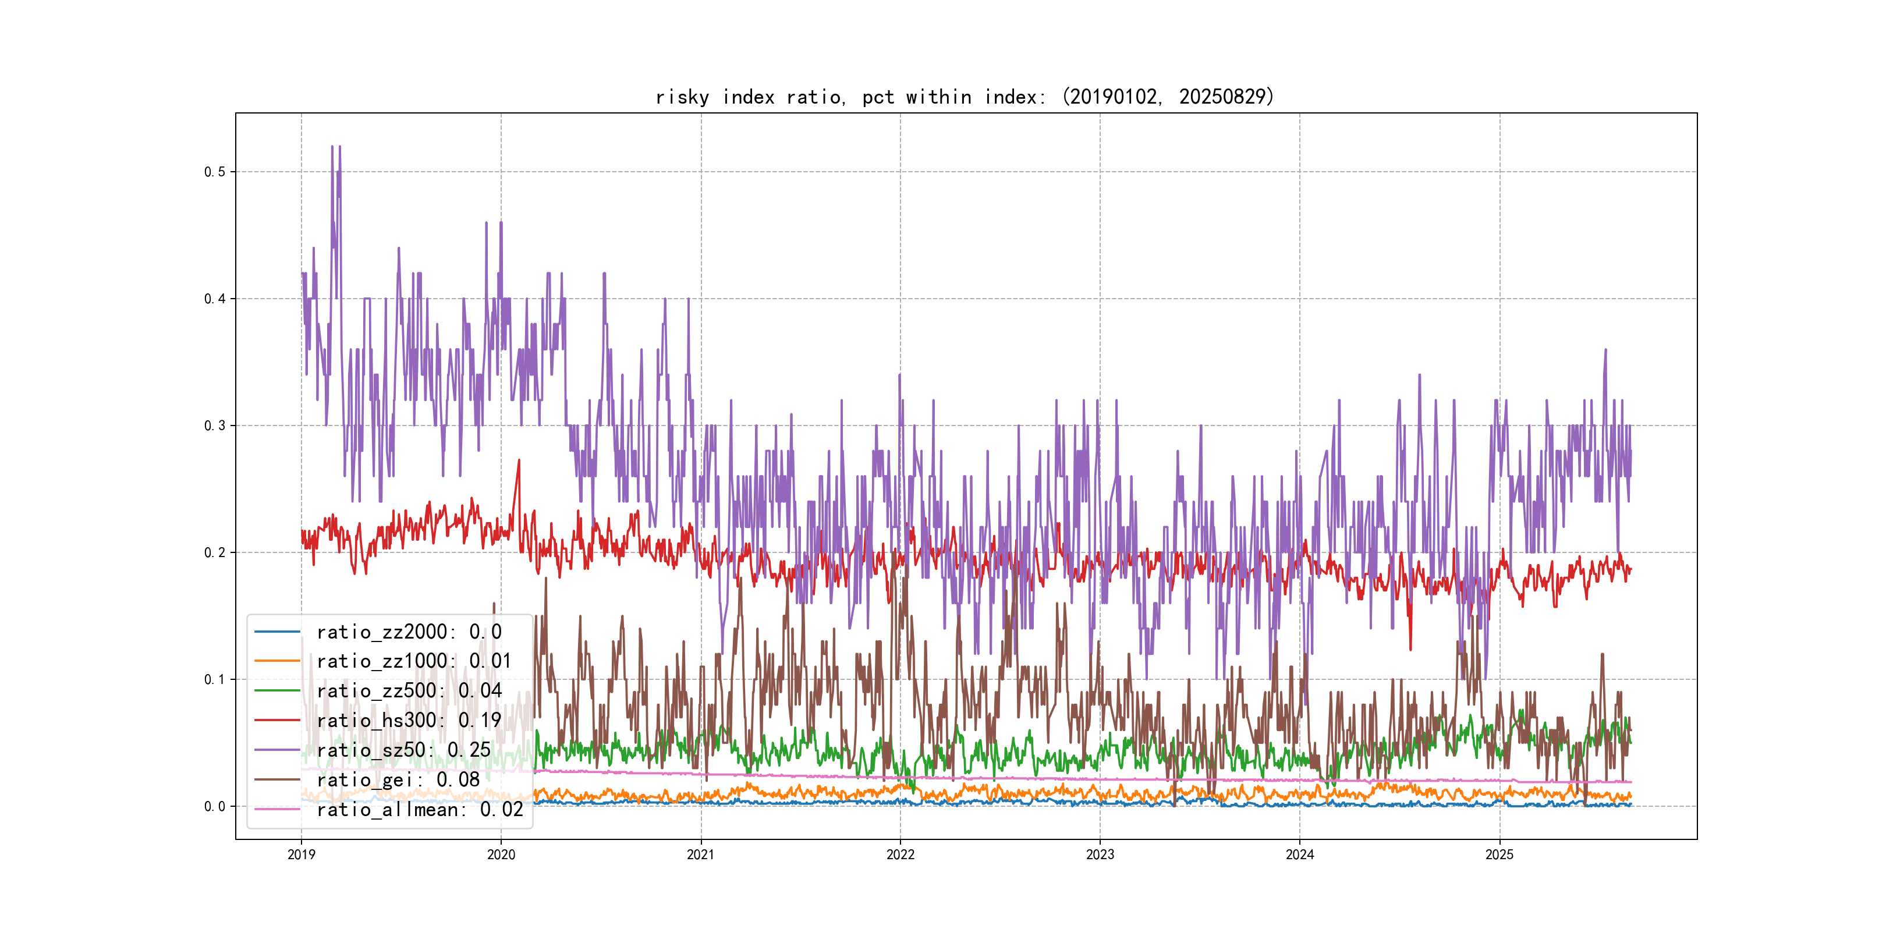Click the 2025 x-axis tick label

pos(1499,855)
